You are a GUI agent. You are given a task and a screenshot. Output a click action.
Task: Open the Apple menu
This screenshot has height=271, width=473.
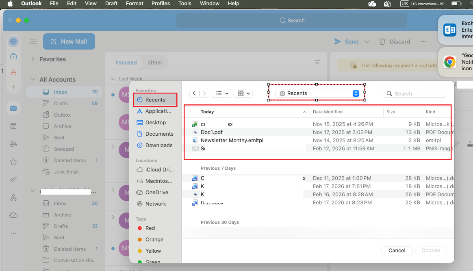point(10,4)
